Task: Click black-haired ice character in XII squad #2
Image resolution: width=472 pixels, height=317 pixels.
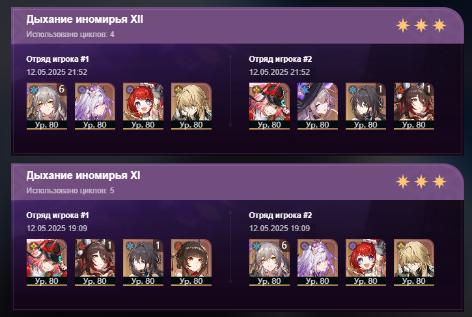Action: coord(366,106)
